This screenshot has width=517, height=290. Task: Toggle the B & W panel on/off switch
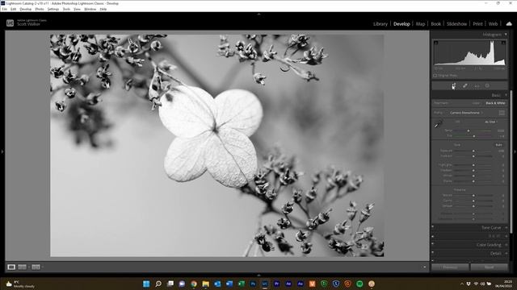(433, 236)
